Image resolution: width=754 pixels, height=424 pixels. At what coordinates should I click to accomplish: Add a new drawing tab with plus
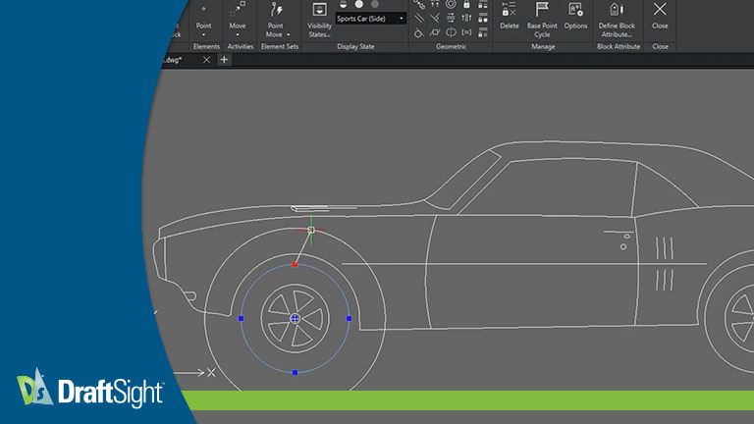[224, 60]
